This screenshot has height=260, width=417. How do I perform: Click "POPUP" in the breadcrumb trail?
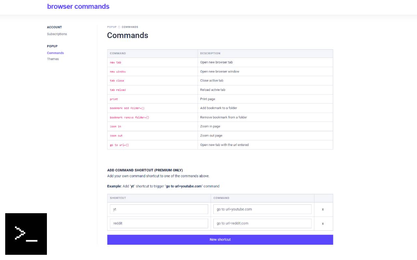(x=112, y=27)
